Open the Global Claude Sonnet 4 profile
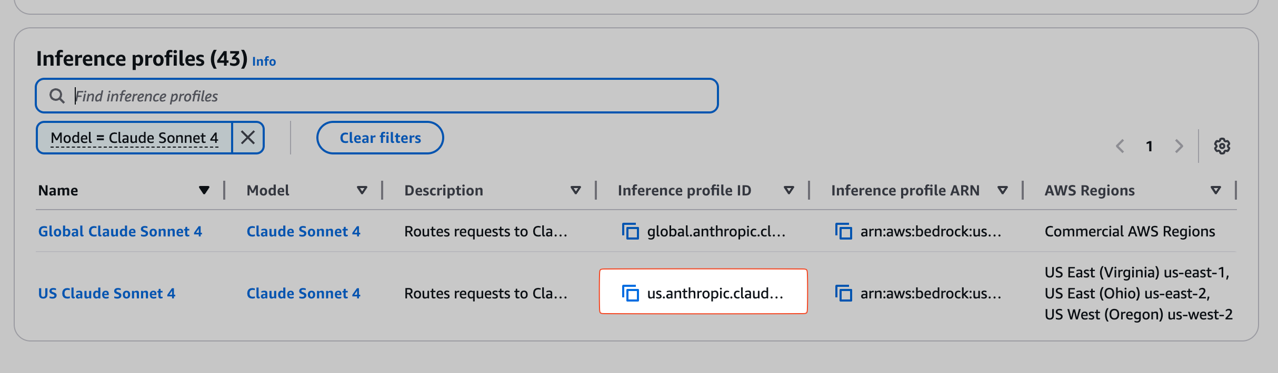Screen dimensions: 1278x373 point(120,231)
